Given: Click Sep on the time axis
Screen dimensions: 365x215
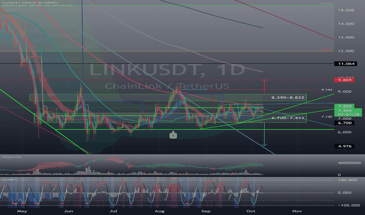Looking at the screenshot, I should tap(206, 211).
